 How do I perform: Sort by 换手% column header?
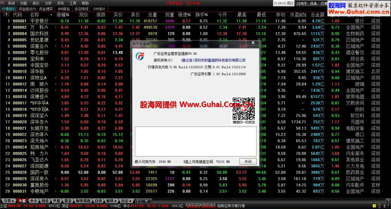pos(202,15)
